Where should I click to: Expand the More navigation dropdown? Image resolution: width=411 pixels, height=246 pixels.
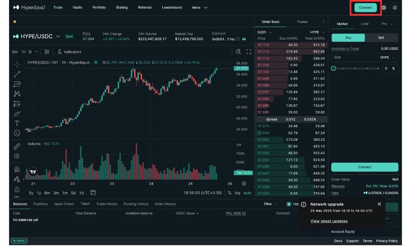point(200,7)
